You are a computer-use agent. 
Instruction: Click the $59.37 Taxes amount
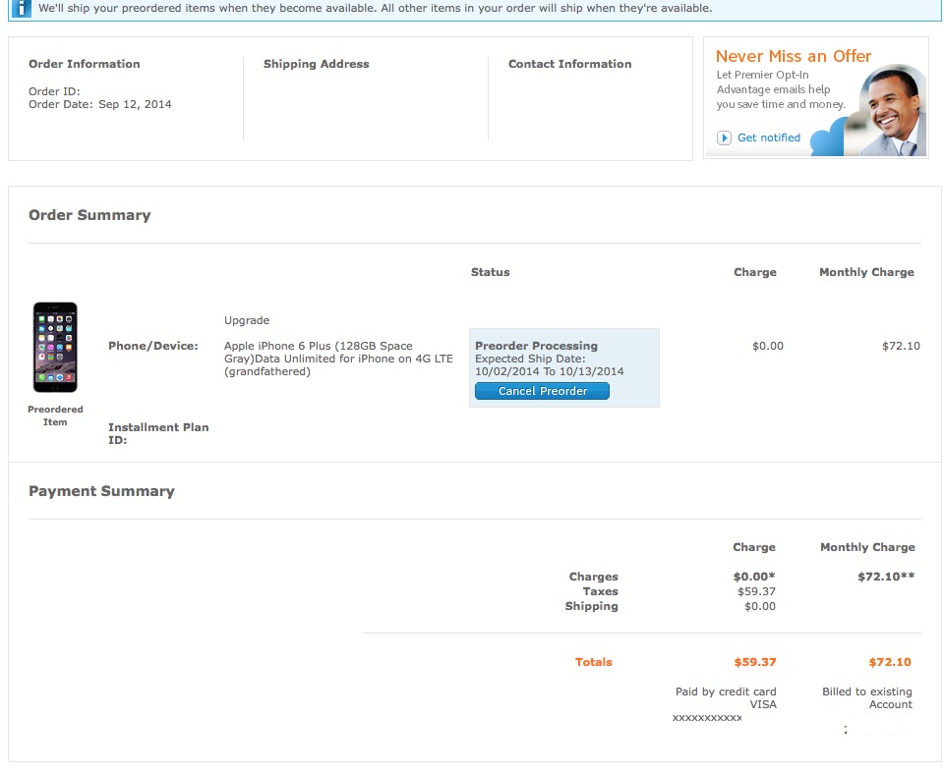coord(756,591)
